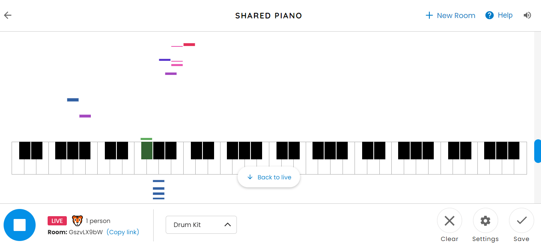This screenshot has height=247, width=541.
Task: Mute the sound using the speaker icon
Action: (527, 15)
